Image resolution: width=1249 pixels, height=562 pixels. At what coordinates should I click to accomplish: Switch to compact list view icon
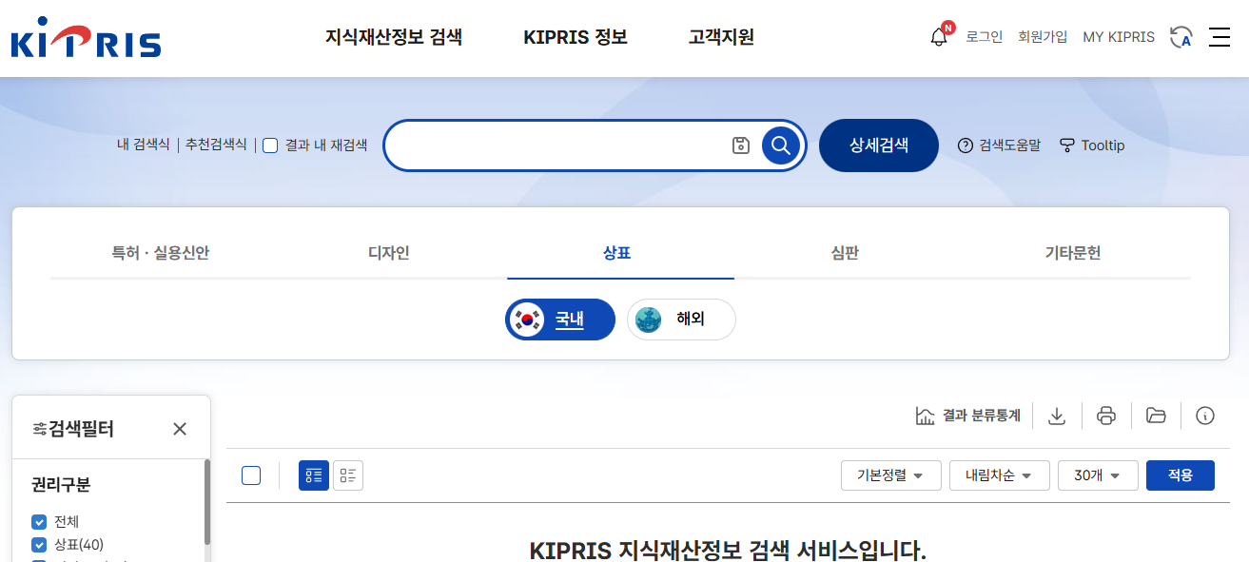point(348,475)
